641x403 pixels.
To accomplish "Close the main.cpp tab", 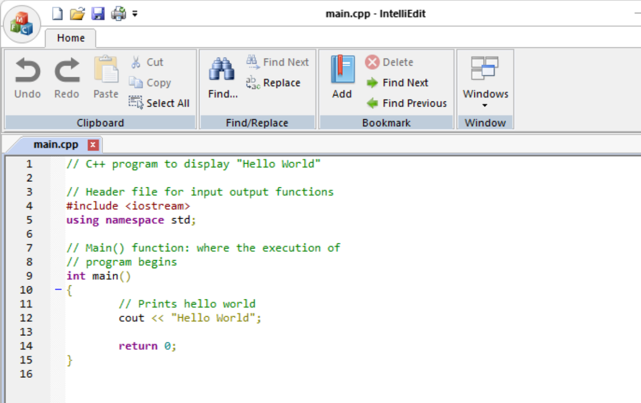I will [x=92, y=144].
